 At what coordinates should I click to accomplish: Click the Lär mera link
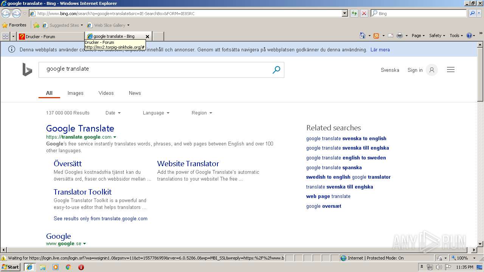click(x=380, y=49)
